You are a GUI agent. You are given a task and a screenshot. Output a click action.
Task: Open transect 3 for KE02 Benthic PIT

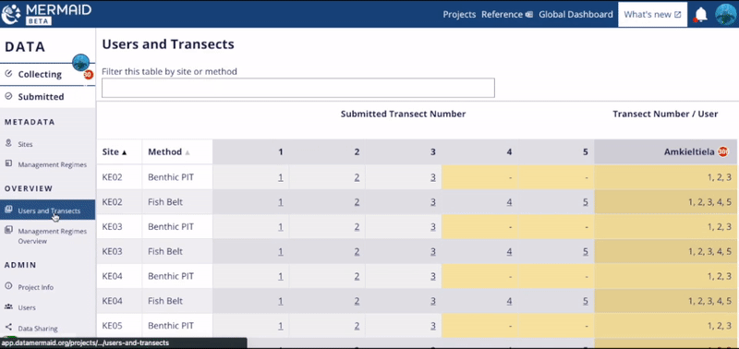pos(432,177)
